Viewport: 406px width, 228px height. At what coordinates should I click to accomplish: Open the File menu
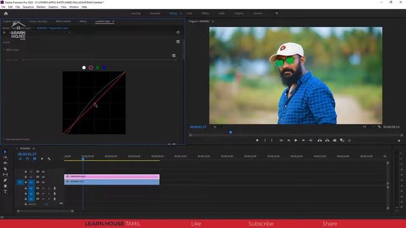[x=3, y=7]
